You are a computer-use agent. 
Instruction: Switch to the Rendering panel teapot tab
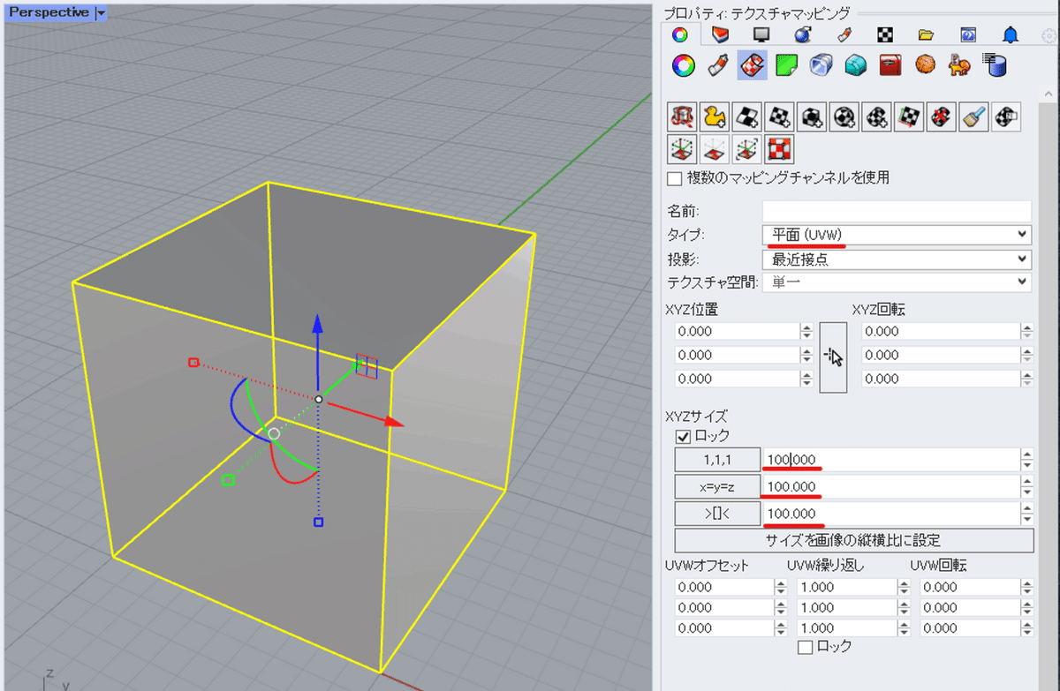click(803, 34)
